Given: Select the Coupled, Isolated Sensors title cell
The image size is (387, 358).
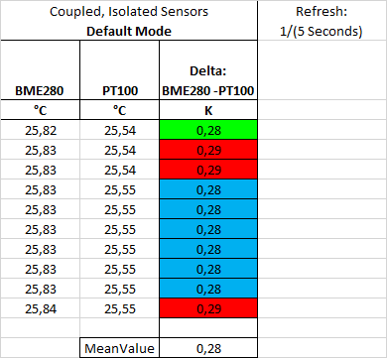Looking at the screenshot, I should point(129,21).
